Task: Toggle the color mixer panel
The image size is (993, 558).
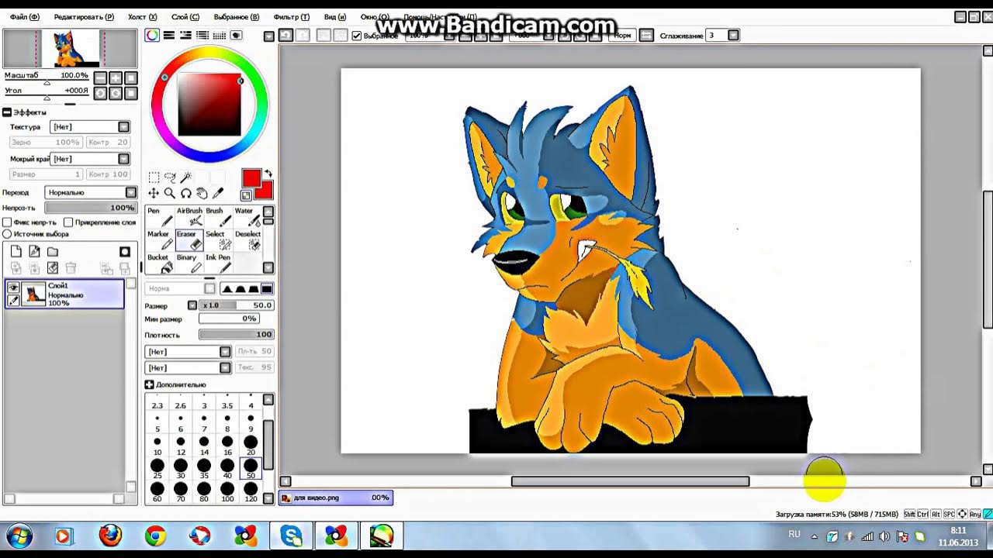Action: [x=185, y=36]
